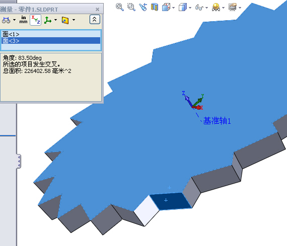Open the Projected On dropdown arrow

(74, 20)
